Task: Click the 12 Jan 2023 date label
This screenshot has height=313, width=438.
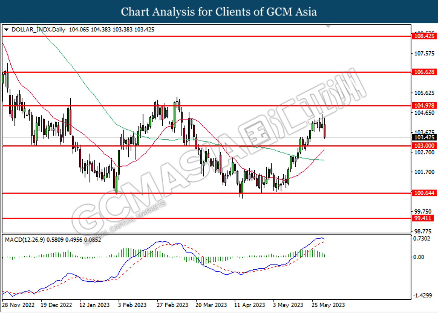Action: [x=94, y=305]
